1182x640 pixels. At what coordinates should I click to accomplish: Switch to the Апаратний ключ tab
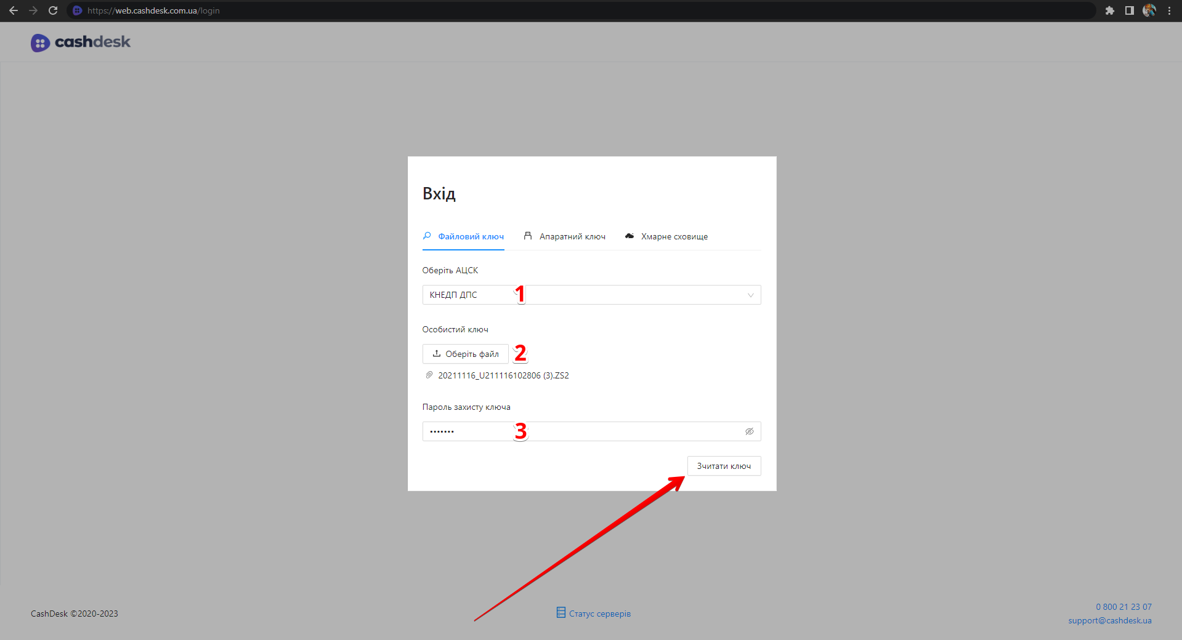pyautogui.click(x=565, y=237)
